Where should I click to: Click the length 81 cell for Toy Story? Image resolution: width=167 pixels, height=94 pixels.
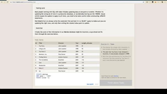[82, 46]
